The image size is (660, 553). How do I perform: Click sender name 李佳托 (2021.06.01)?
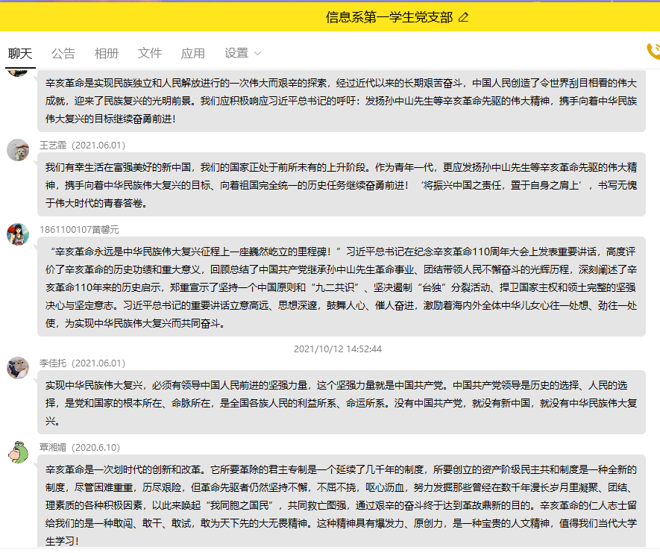pyautogui.click(x=83, y=363)
